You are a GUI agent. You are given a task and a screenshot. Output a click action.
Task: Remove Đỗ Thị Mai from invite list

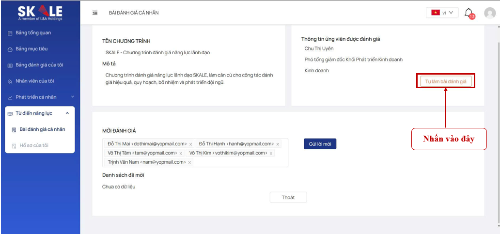(x=190, y=144)
